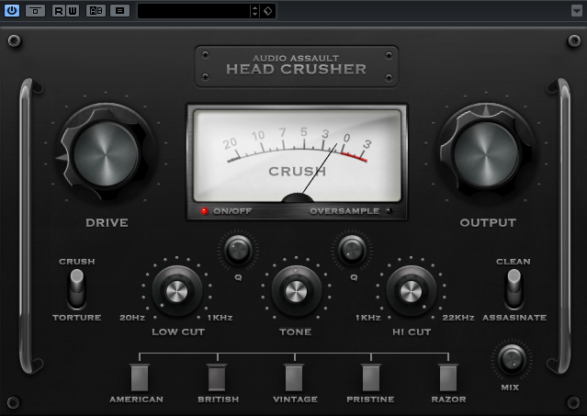
Task: Click the 22KHz label
Action: pyautogui.click(x=458, y=318)
